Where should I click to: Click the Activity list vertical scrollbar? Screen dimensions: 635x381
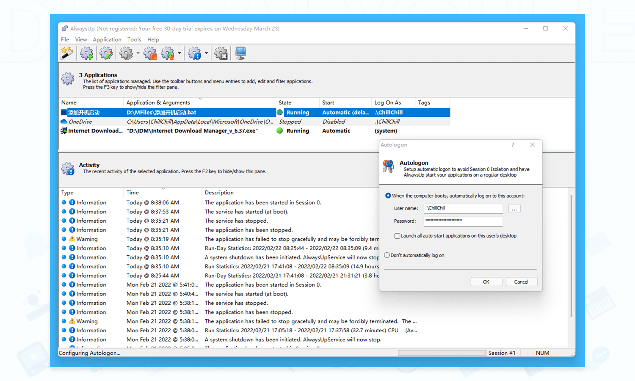(571, 256)
